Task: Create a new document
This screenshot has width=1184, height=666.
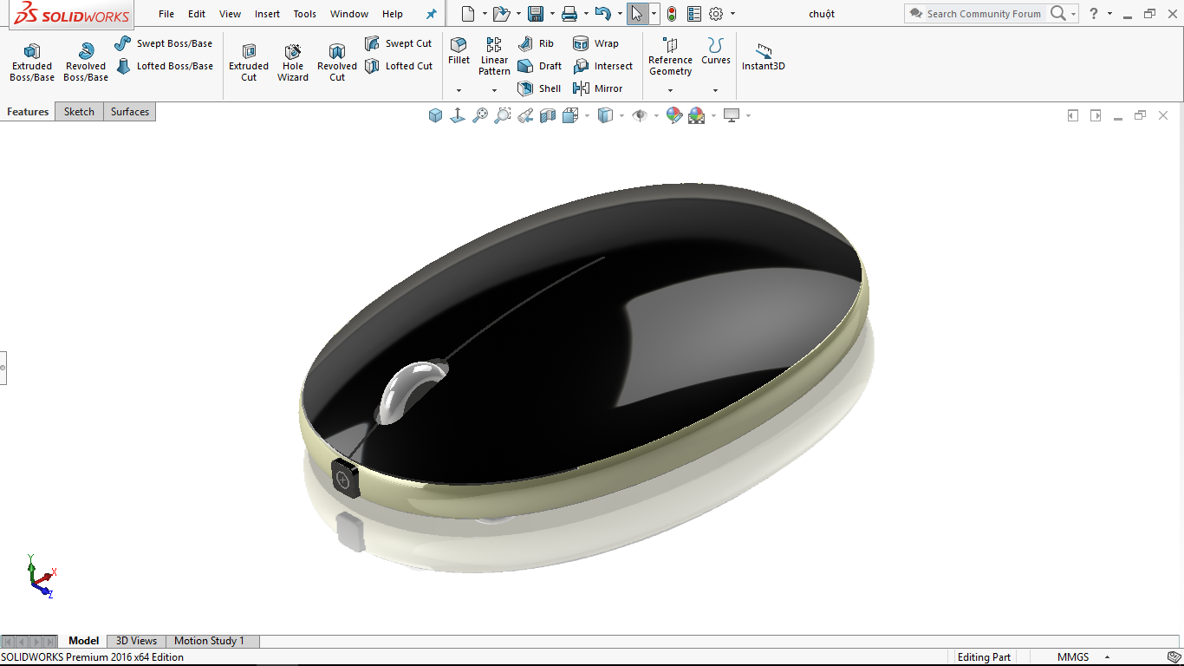Action: (468, 14)
